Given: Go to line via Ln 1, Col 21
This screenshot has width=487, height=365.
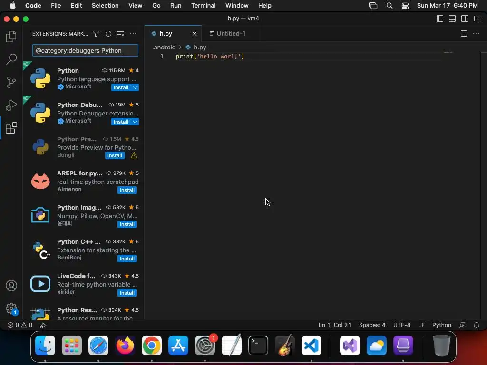Looking at the screenshot, I should pyautogui.click(x=334, y=325).
